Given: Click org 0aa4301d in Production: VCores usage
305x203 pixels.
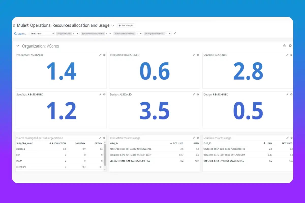Looking at the screenshot, I should click(x=130, y=161).
